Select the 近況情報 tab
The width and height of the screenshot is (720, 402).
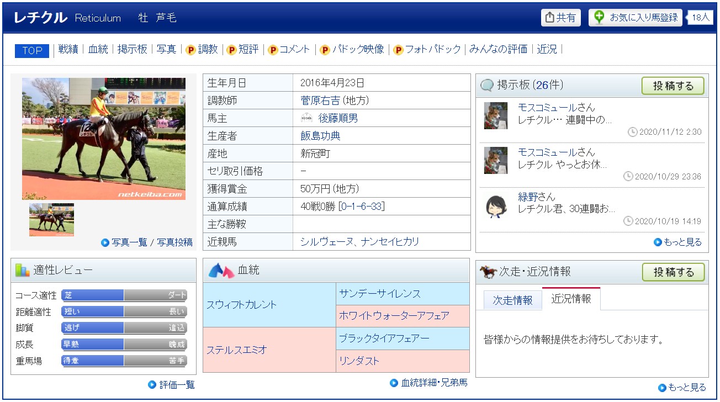[571, 299]
